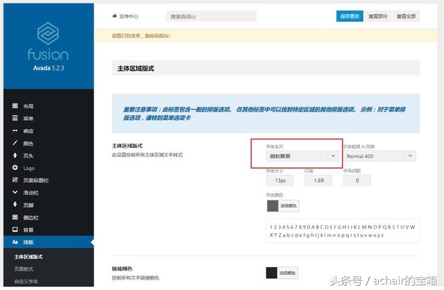This screenshot has height=290, width=444.
Task: Select the 排版 typography section
Action: [x=49, y=242]
